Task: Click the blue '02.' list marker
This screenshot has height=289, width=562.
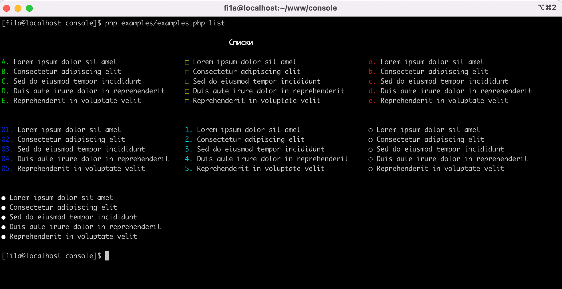Action: click(x=7, y=140)
